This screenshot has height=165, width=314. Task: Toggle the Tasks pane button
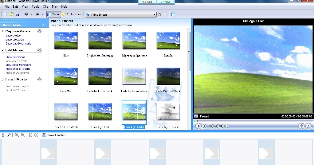coord(54,14)
